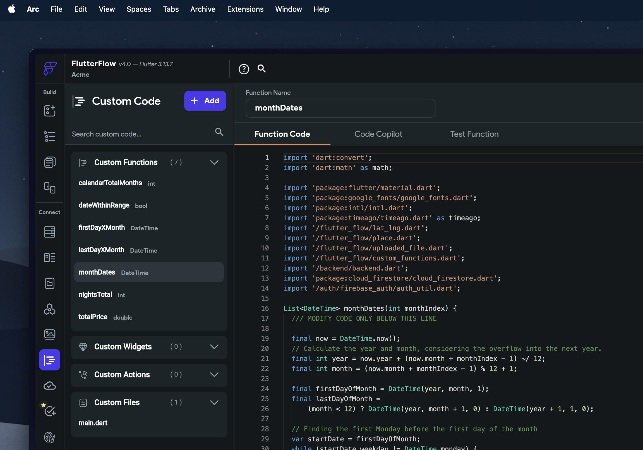This screenshot has height=450, width=643.
Task: Expand the Custom Widgets section
Action: [214, 347]
